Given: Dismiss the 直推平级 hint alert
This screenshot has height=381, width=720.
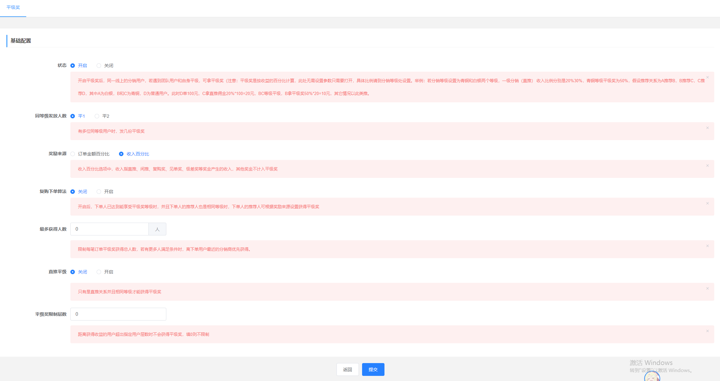Looking at the screenshot, I should pos(708,289).
